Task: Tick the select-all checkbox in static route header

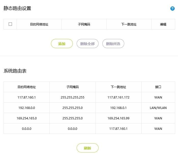Action: (x=10, y=24)
